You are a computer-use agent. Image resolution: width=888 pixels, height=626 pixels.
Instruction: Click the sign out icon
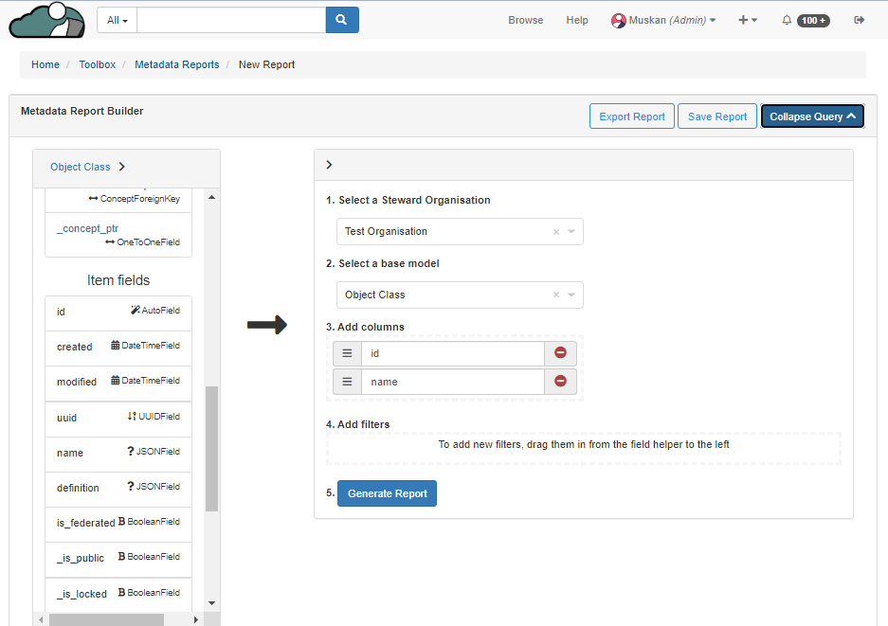pos(860,20)
